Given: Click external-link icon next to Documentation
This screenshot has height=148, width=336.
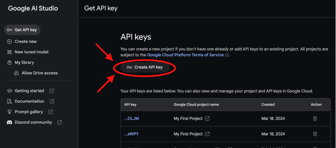Looking at the screenshot, I should [52, 101].
